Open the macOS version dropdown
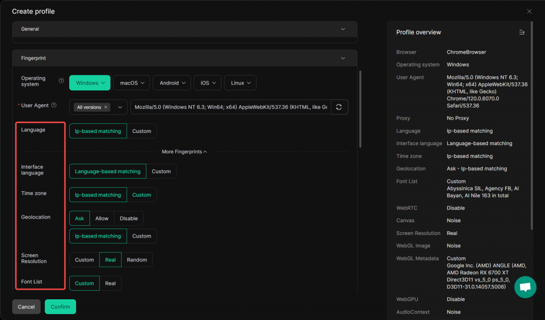This screenshot has height=320, width=545. [131, 83]
